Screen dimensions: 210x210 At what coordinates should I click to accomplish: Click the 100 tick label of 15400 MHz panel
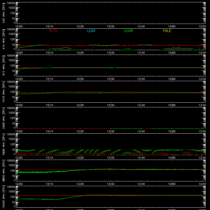(13, 197)
